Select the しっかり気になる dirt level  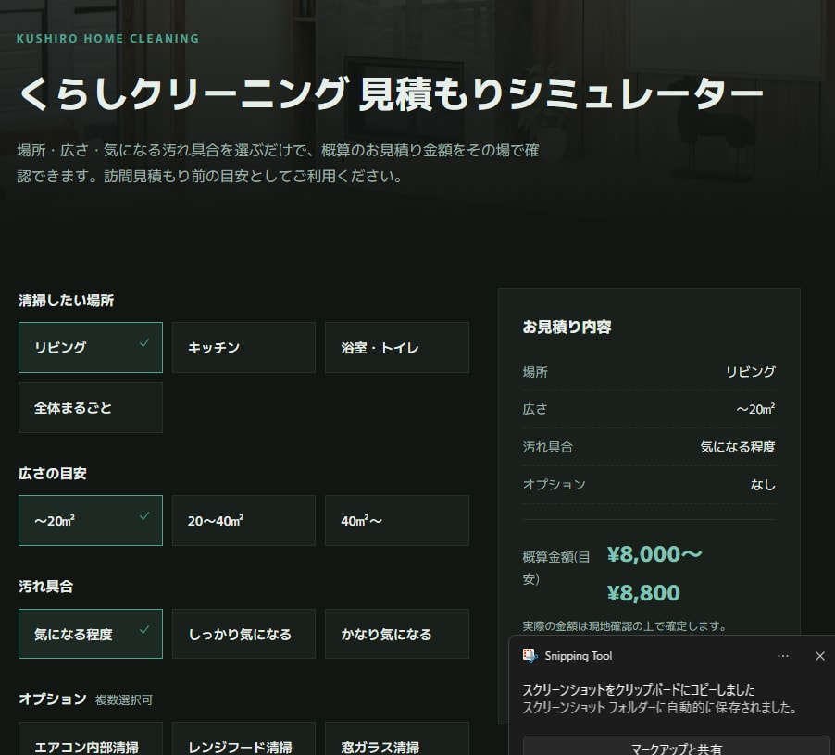243,634
